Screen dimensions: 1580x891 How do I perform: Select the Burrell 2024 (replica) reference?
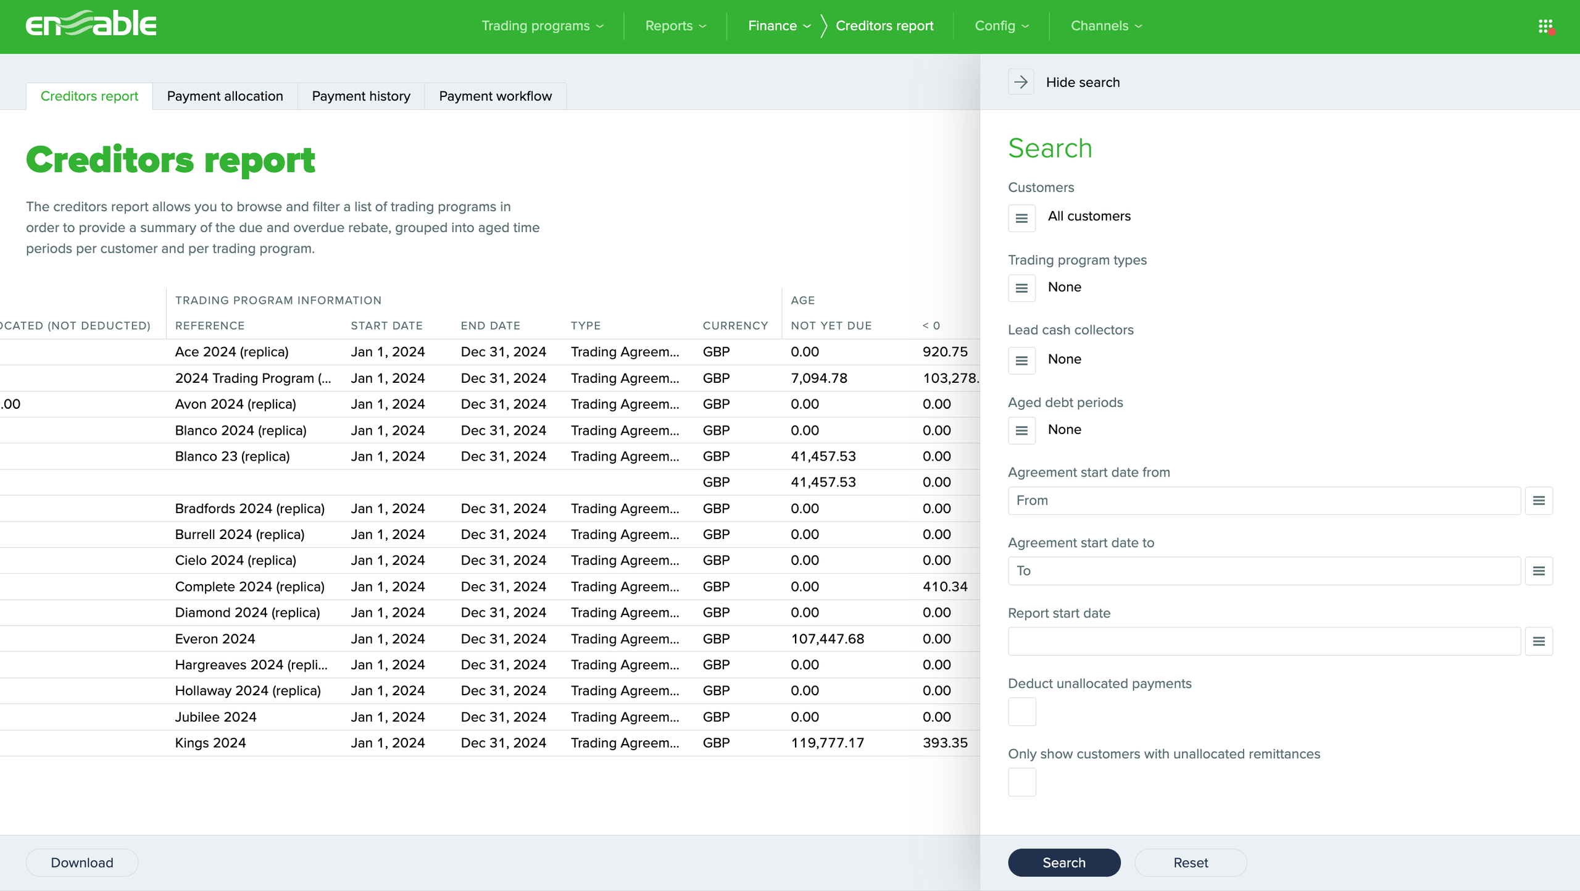[x=240, y=535]
